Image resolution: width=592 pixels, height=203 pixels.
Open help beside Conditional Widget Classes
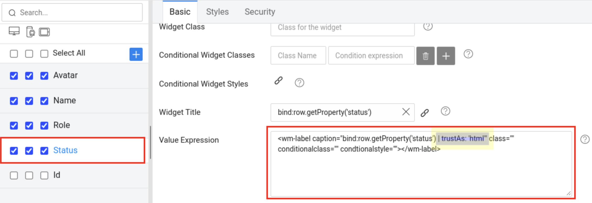click(x=468, y=54)
